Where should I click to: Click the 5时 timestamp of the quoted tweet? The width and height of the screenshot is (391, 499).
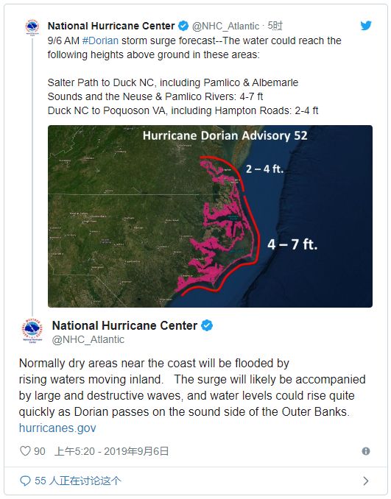275,26
